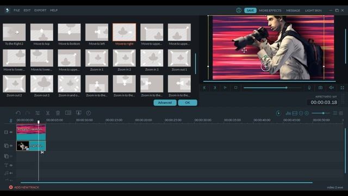Viewport: 348px width, 196px height.
Task: Click the timeline zoom slider
Action: click(x=321, y=113)
